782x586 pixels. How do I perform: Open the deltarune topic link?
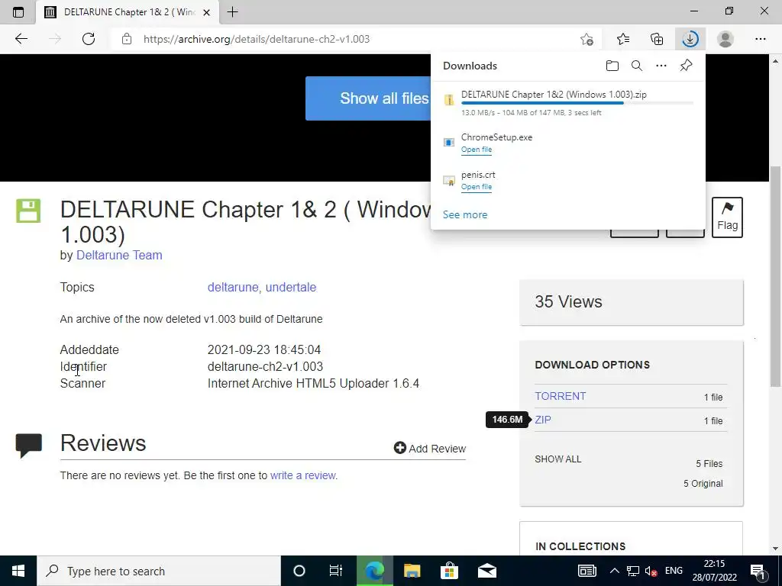233,288
